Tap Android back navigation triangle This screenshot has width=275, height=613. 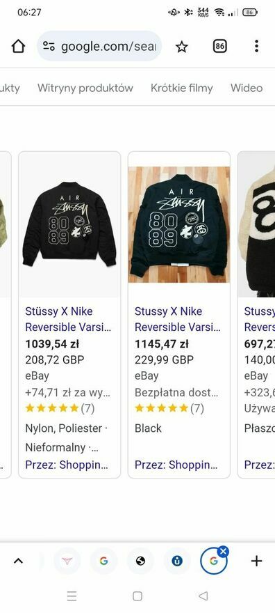click(203, 596)
